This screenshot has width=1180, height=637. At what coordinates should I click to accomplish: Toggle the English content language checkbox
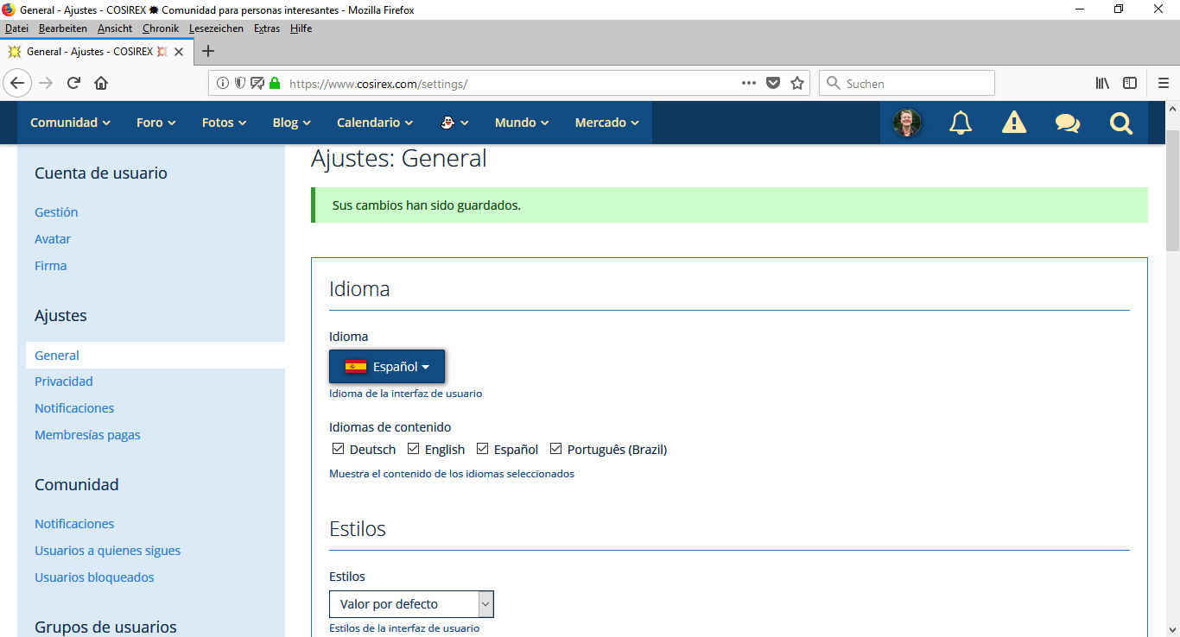tap(414, 449)
